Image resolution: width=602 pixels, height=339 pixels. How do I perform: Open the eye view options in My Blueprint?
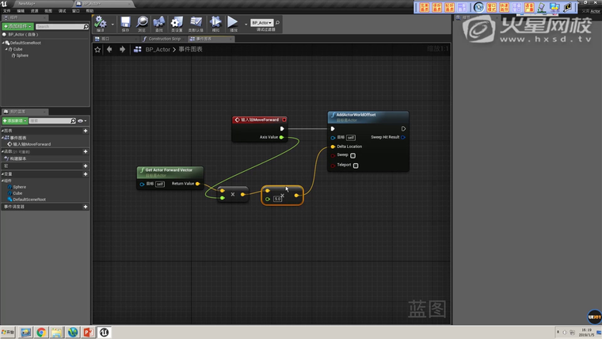[x=81, y=121]
